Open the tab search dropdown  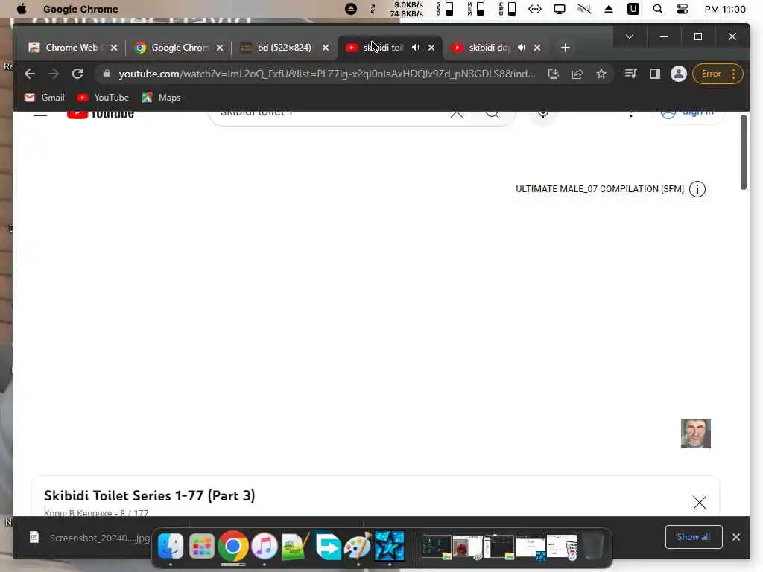pyautogui.click(x=629, y=36)
